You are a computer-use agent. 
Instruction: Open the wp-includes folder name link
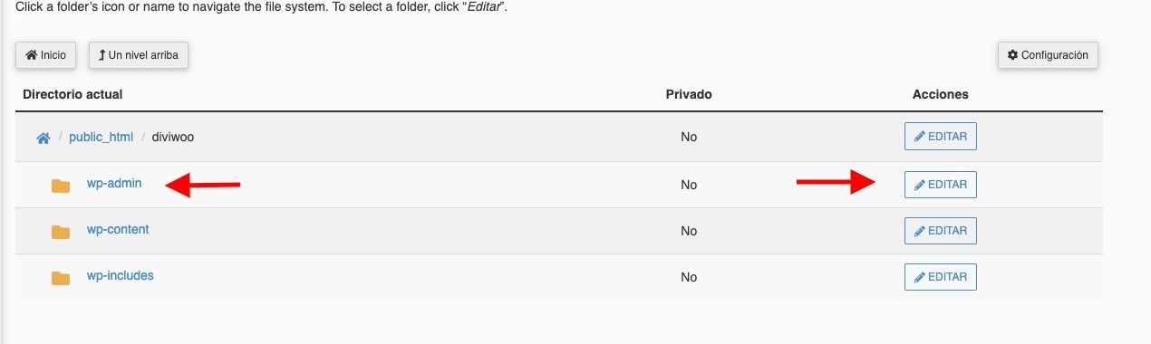tap(121, 275)
